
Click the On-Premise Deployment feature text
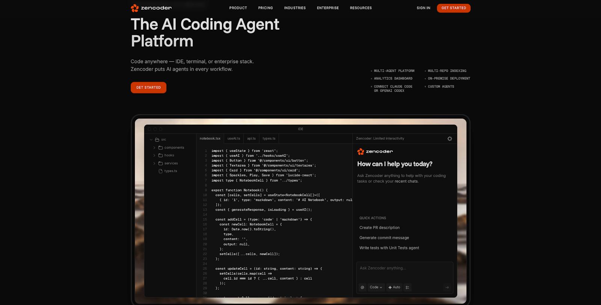click(x=449, y=79)
